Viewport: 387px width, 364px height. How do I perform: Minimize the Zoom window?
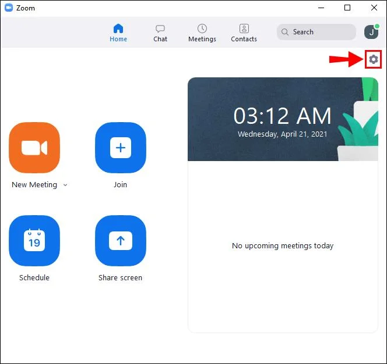pos(321,8)
